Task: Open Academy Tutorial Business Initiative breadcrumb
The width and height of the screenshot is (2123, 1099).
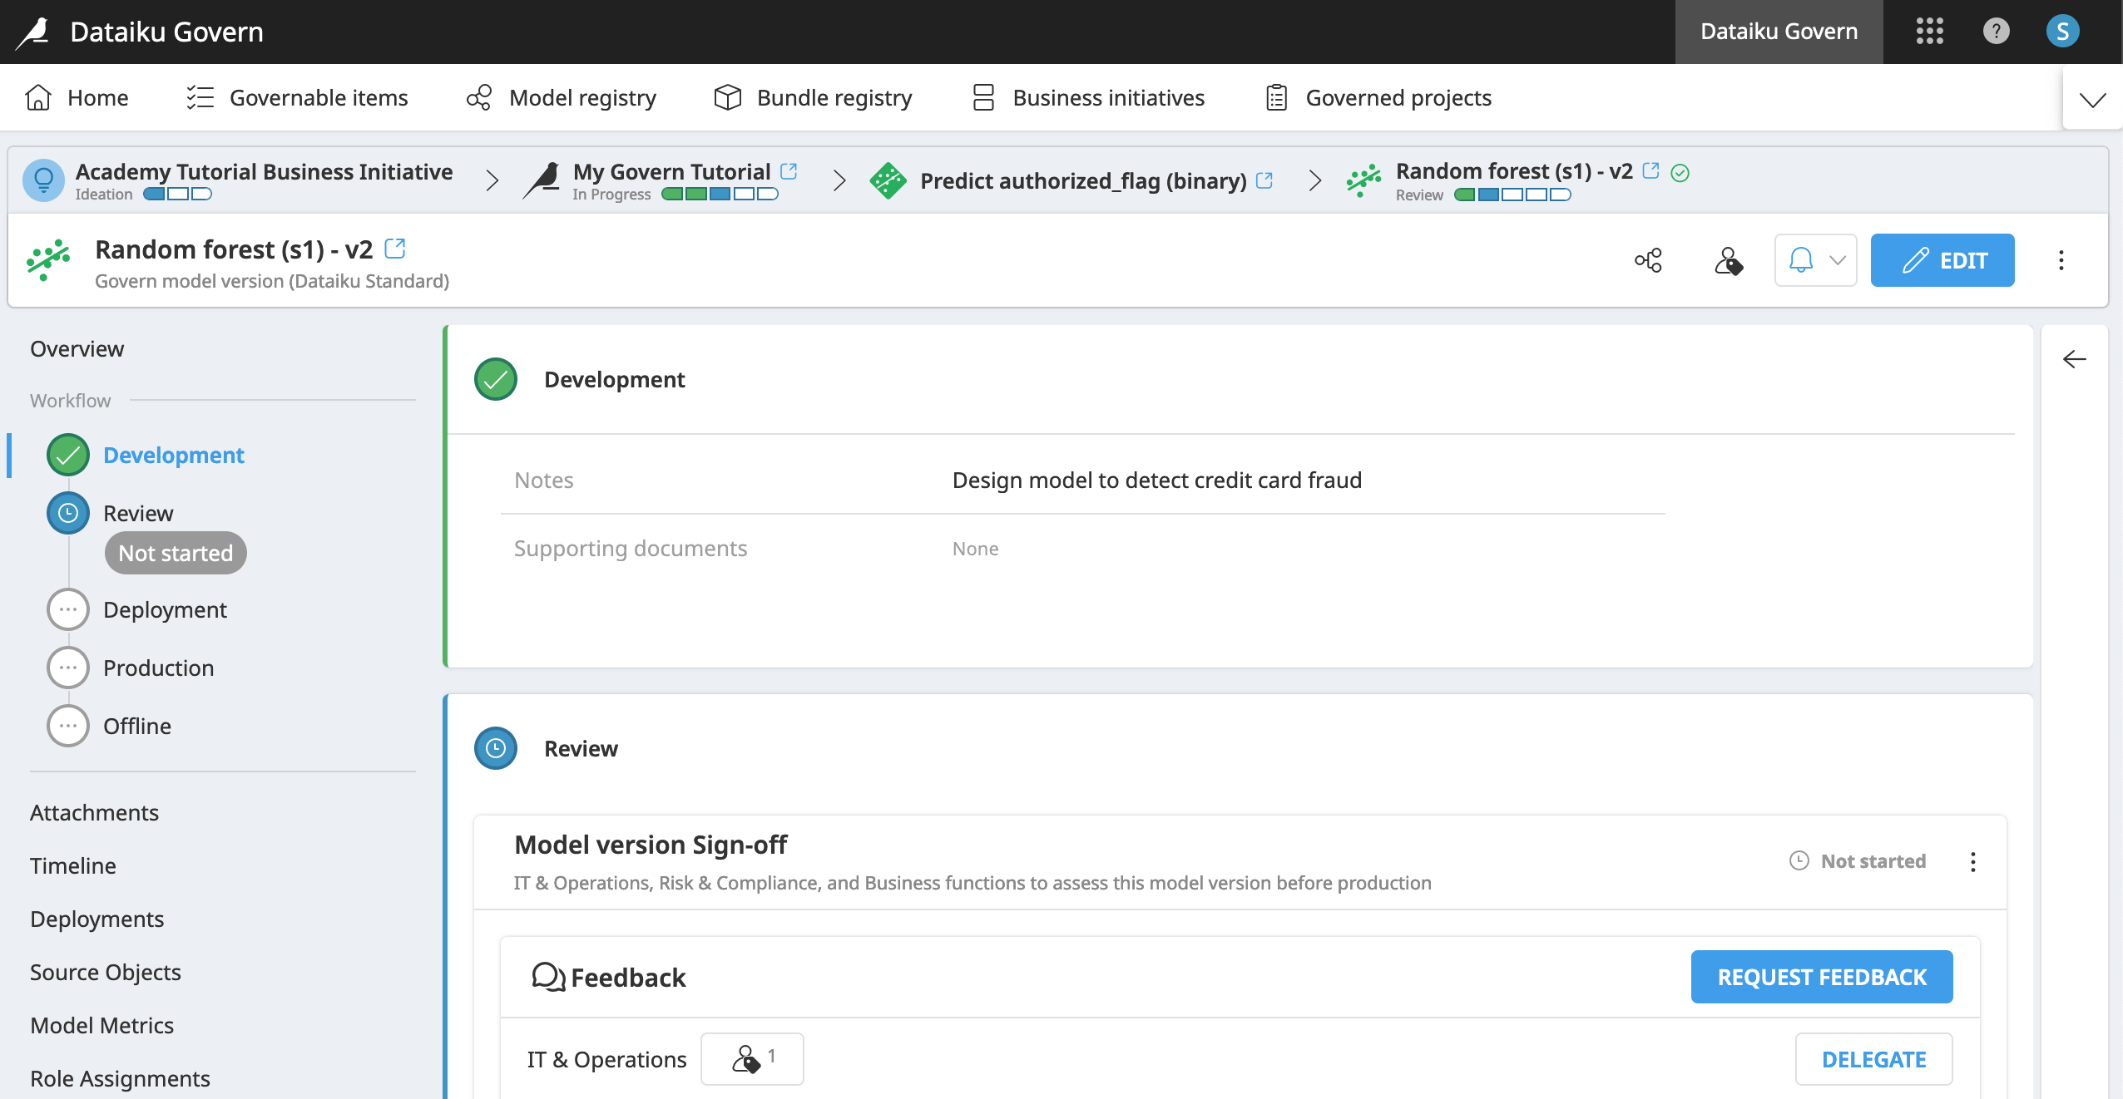Action: (264, 171)
